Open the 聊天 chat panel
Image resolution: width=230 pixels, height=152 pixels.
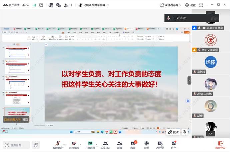click(133, 145)
